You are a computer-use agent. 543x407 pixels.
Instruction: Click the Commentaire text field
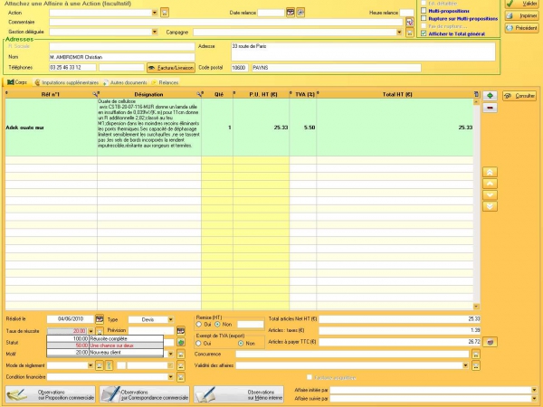pos(225,22)
